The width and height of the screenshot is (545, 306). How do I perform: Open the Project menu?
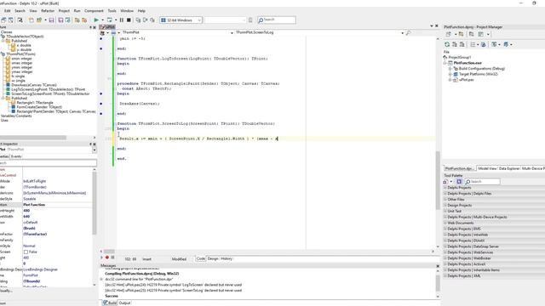pyautogui.click(x=64, y=11)
